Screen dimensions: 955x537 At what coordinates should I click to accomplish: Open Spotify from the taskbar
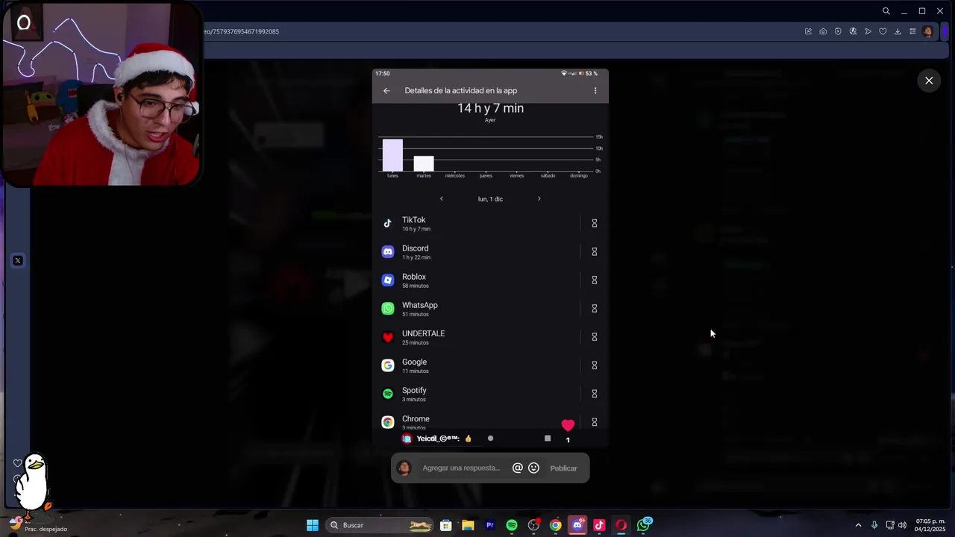point(512,525)
